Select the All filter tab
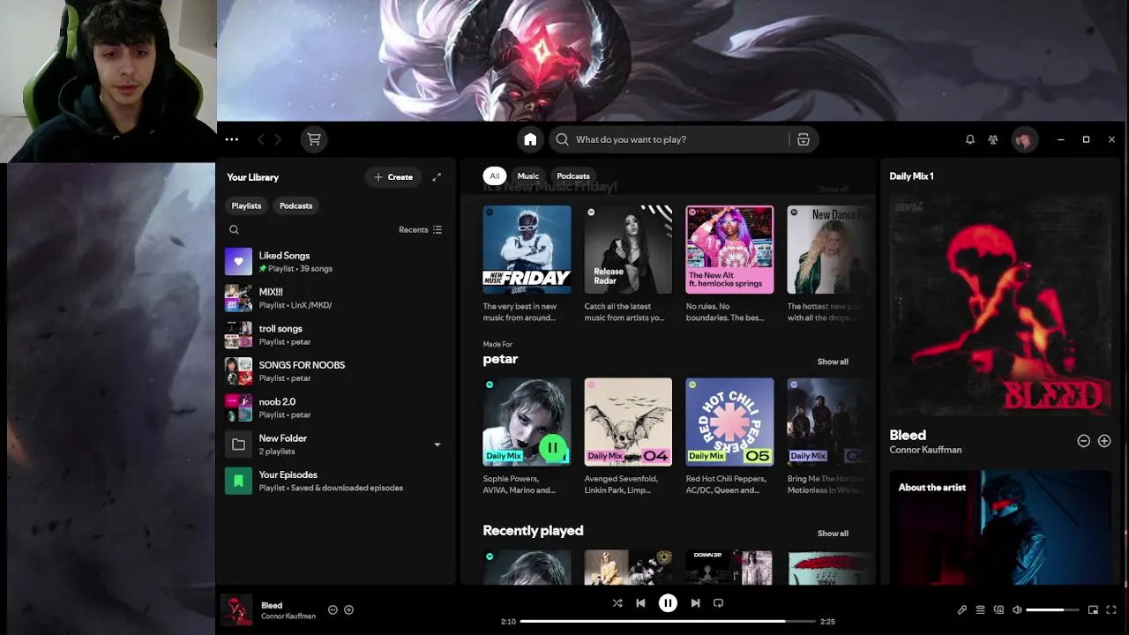Viewport: 1129px width, 635px height. pos(494,176)
